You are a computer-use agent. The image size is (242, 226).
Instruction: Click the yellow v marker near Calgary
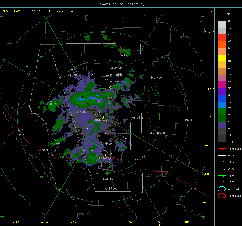click(x=112, y=154)
